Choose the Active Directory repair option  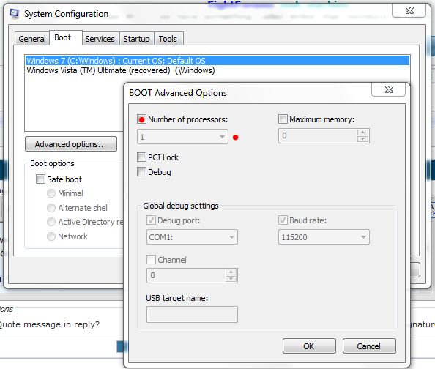pos(51,222)
